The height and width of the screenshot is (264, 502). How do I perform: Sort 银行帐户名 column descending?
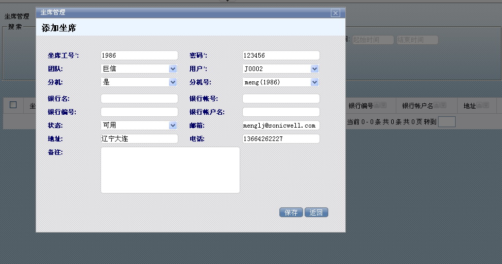[443, 105]
